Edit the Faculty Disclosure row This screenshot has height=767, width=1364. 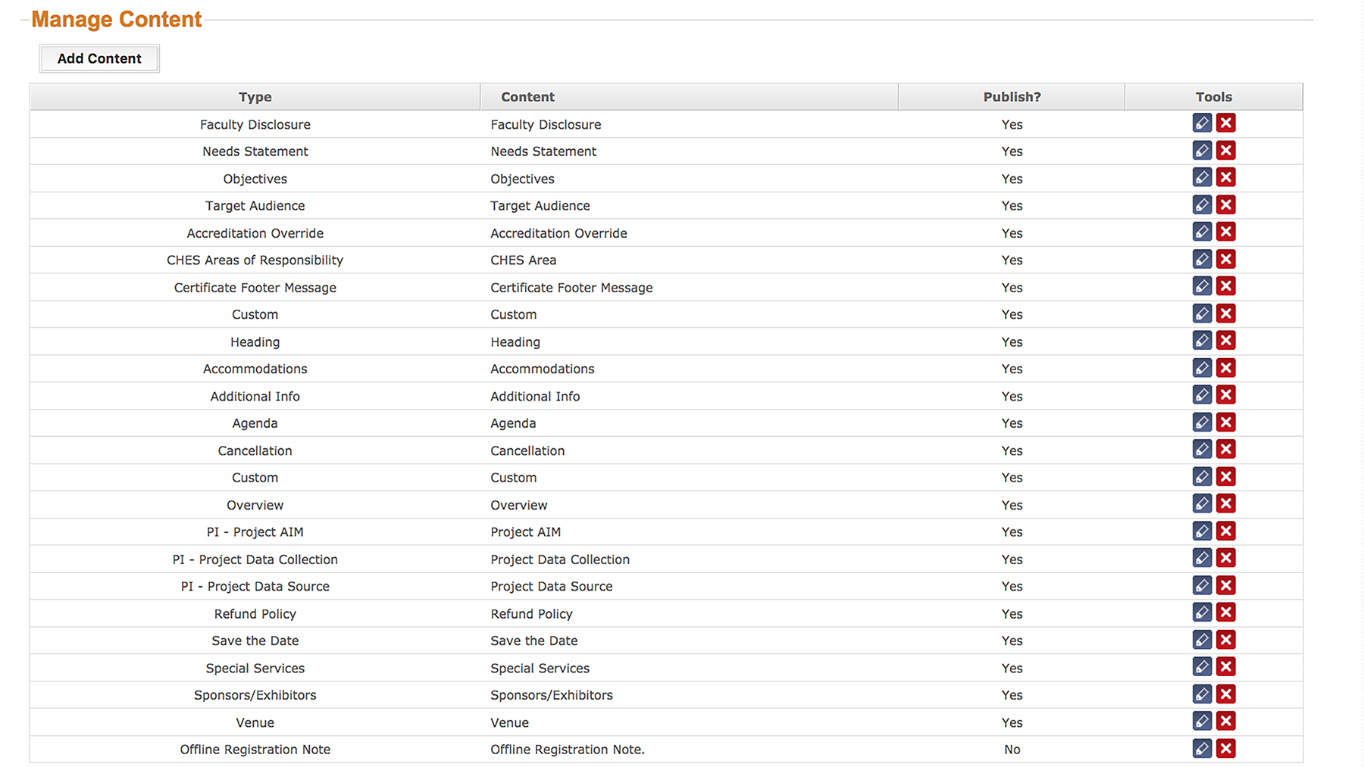tap(1202, 123)
